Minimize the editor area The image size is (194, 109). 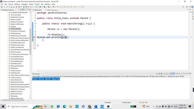(188, 9)
